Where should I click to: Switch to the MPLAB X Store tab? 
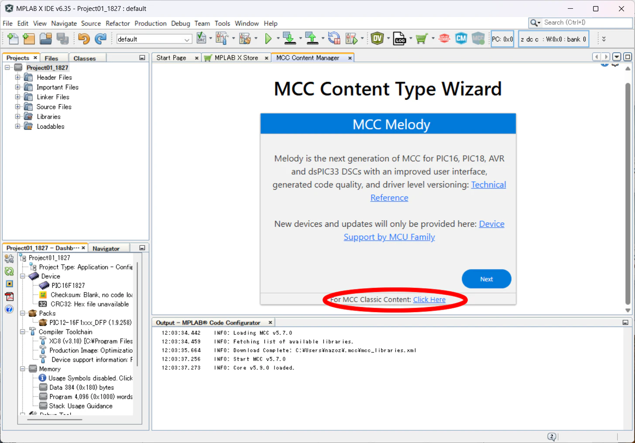click(236, 58)
